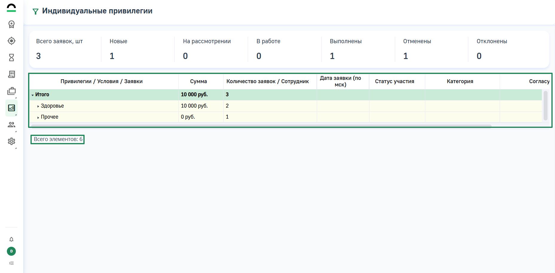Viewport: 555px width, 273px height.
Task: Click the Категория column header
Action: tap(460, 81)
